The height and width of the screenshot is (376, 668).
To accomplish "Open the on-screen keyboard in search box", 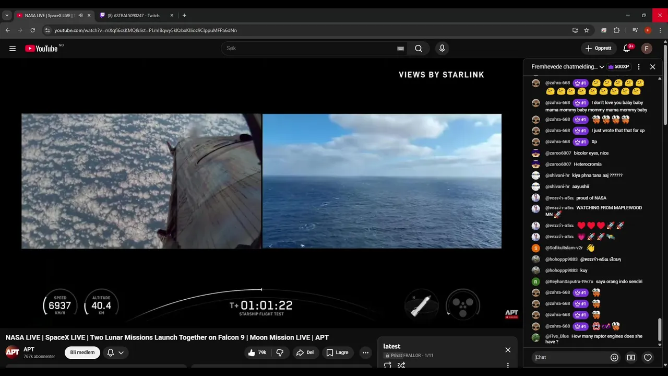I will [x=400, y=49].
